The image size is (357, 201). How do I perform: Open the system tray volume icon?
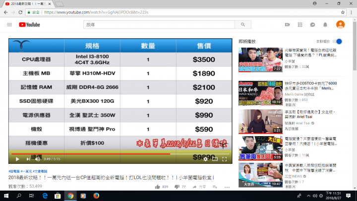tap(315, 196)
